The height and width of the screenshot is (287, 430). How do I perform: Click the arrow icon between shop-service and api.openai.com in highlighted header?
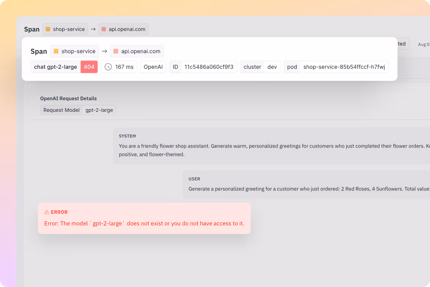pyautogui.click(x=105, y=51)
